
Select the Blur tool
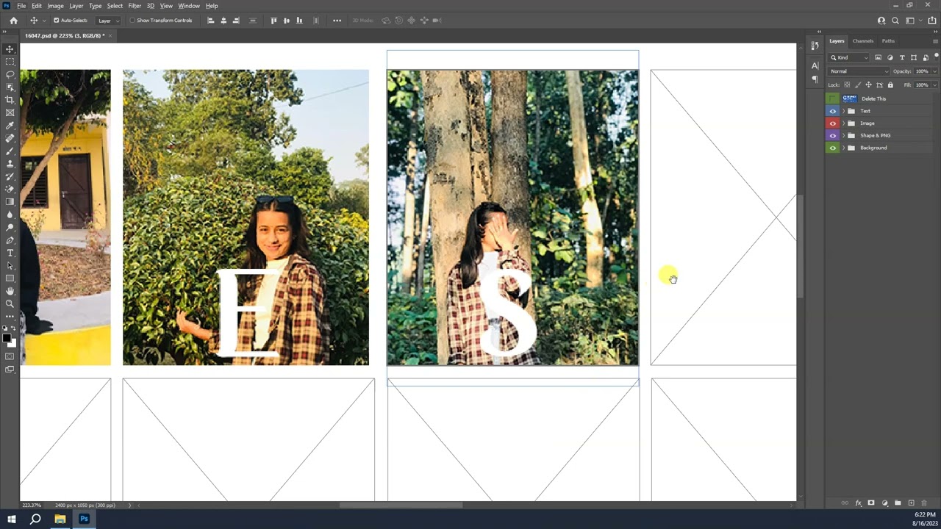(10, 215)
